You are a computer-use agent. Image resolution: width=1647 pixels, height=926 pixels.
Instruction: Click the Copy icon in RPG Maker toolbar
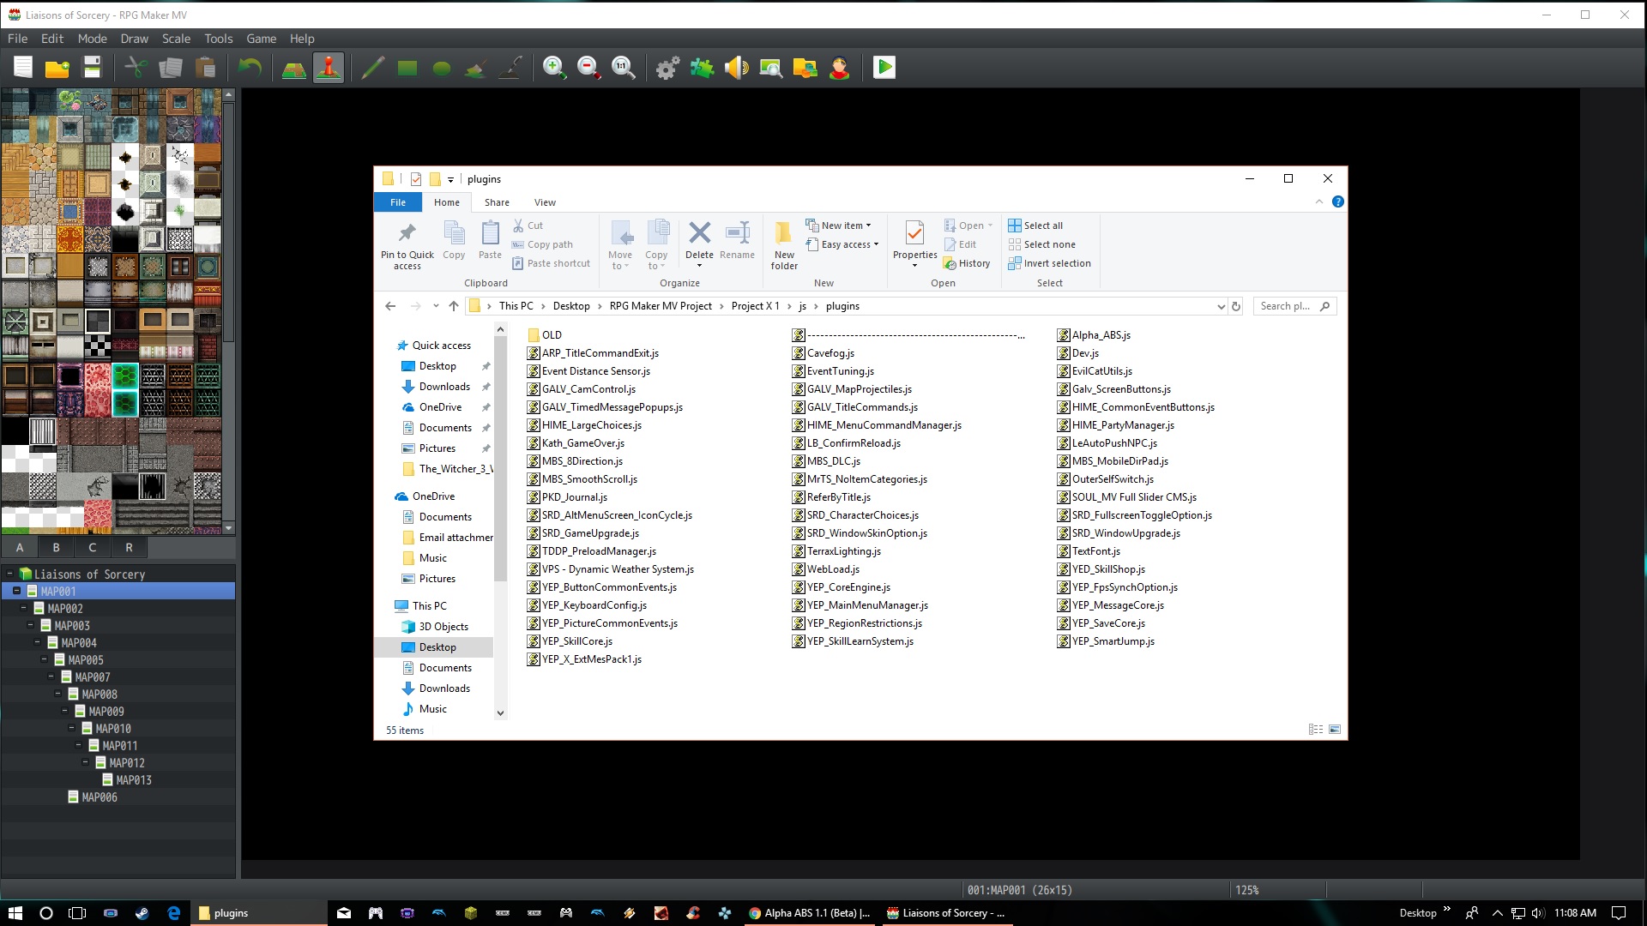coord(171,68)
